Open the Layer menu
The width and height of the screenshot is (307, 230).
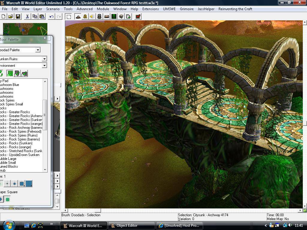[38, 9]
